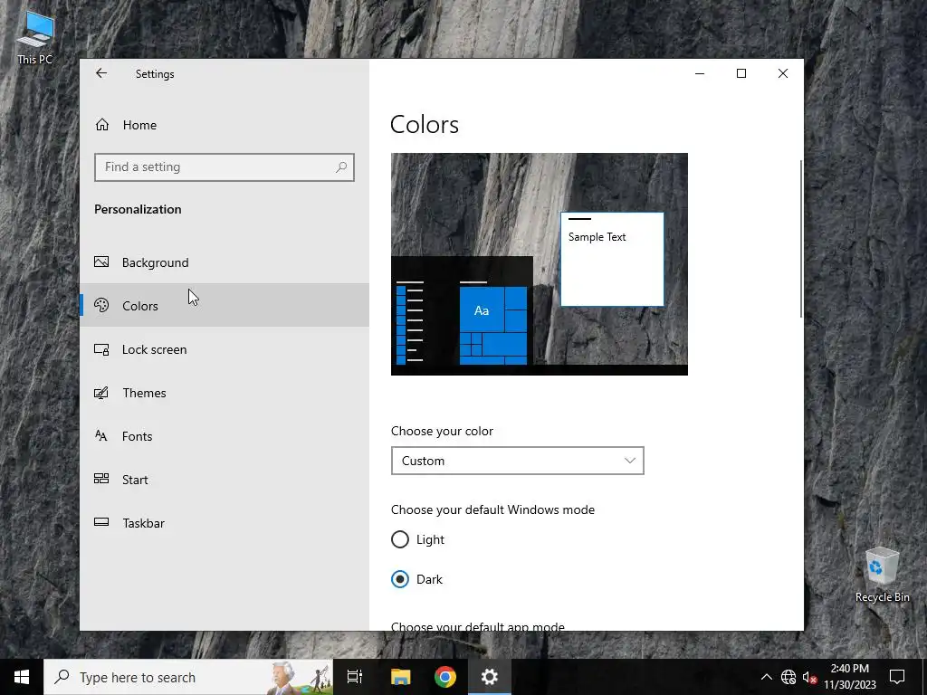Show hidden icons in system tray
Viewport: 927px width, 695px height.
[x=766, y=677]
